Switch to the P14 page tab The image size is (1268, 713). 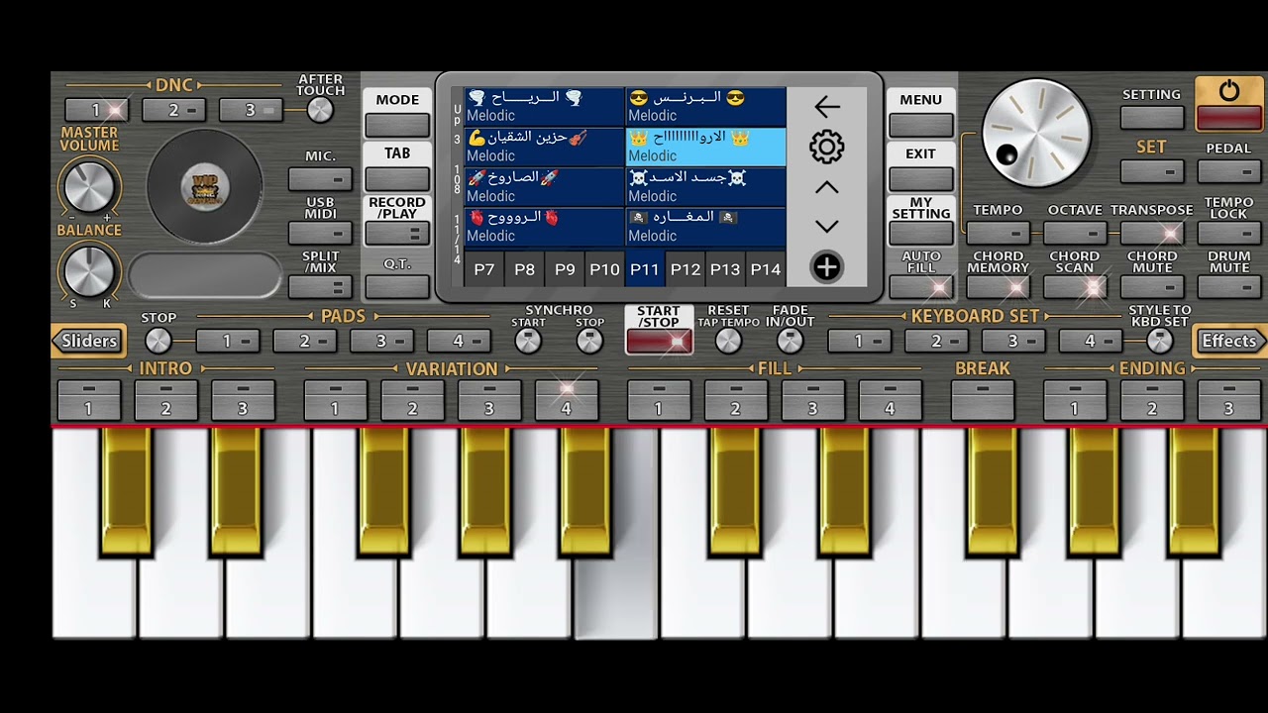766,268
